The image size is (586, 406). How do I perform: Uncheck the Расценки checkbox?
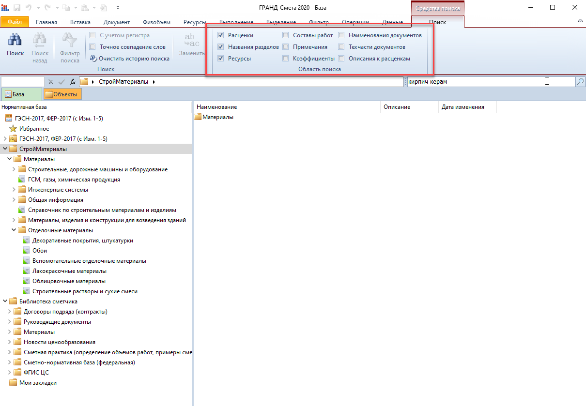[221, 35]
